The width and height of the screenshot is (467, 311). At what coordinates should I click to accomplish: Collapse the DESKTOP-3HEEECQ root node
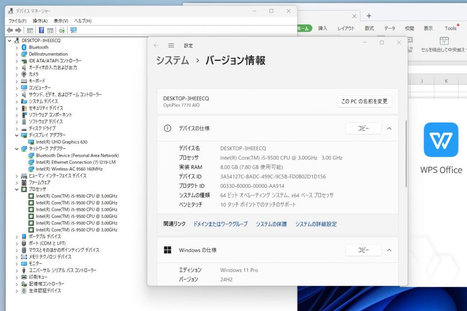click(x=10, y=41)
